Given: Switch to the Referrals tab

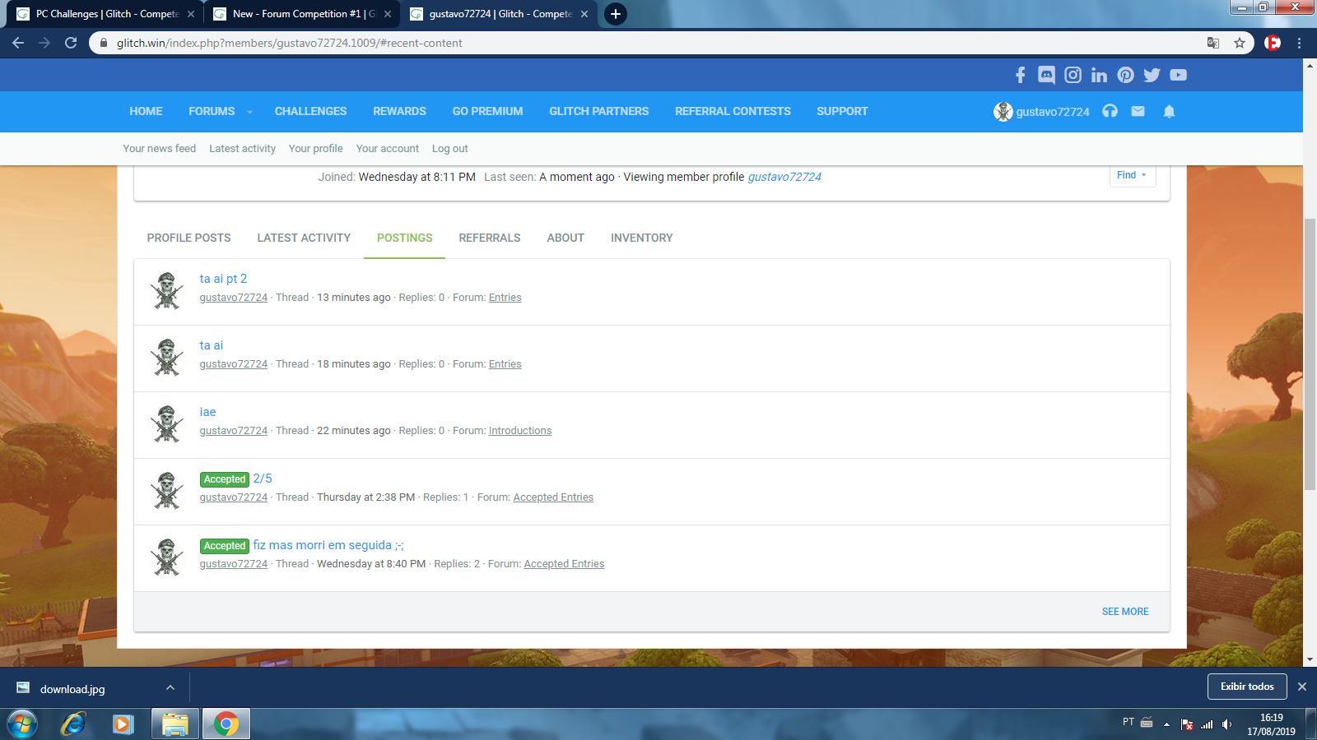Looking at the screenshot, I should [x=489, y=238].
